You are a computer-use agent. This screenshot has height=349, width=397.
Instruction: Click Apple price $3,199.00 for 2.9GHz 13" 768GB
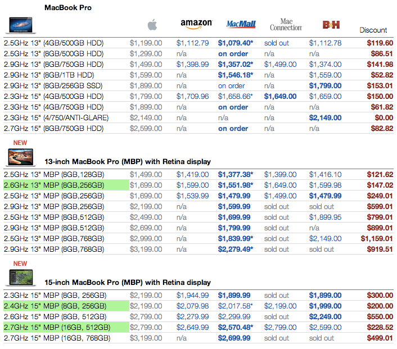[x=146, y=250]
